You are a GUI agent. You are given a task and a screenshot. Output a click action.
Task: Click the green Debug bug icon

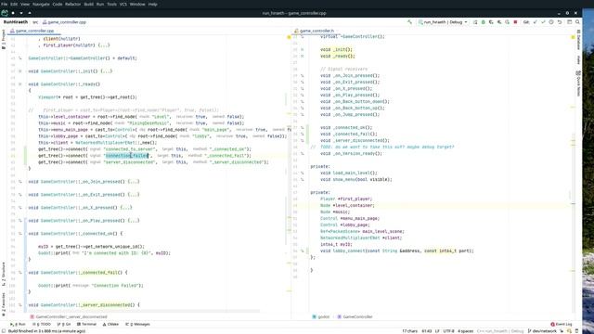[x=484, y=22]
